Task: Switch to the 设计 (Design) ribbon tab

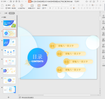Action: [x=36, y=2]
